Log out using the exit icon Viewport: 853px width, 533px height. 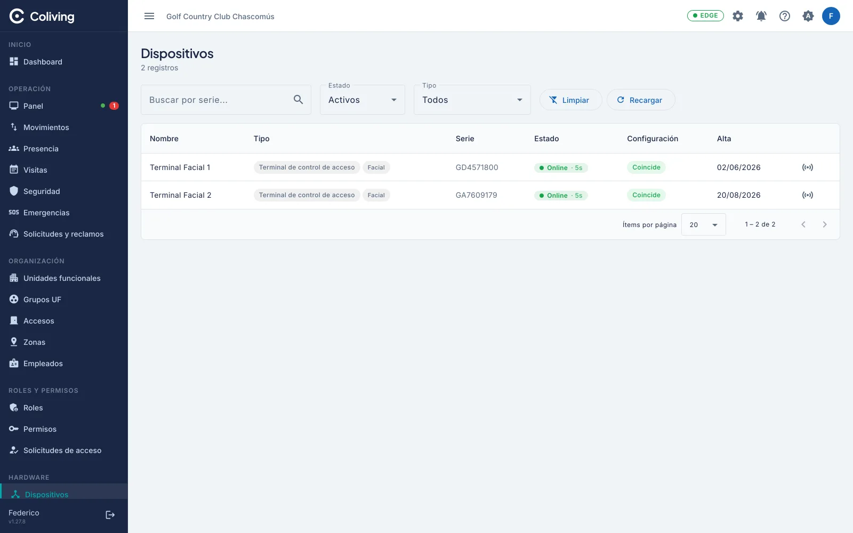click(110, 515)
